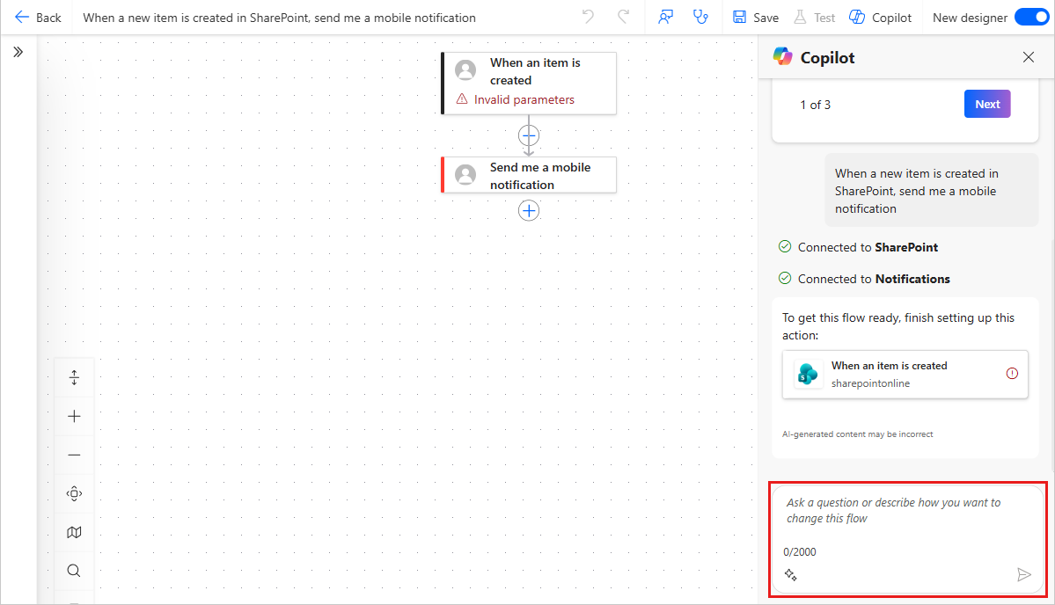Click the Undo arrow icon
1055x605 pixels.
pyautogui.click(x=588, y=17)
